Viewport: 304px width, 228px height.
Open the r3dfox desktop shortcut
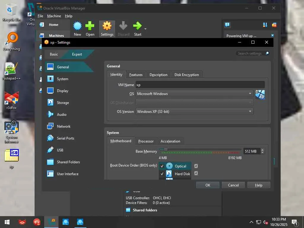[12, 100]
